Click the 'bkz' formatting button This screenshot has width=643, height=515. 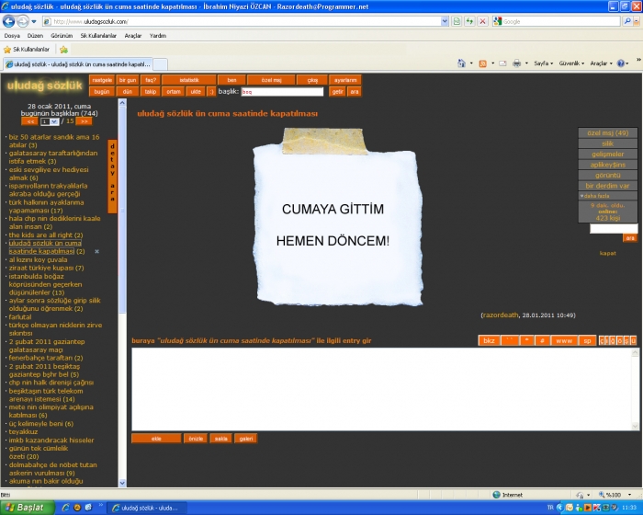(x=489, y=341)
